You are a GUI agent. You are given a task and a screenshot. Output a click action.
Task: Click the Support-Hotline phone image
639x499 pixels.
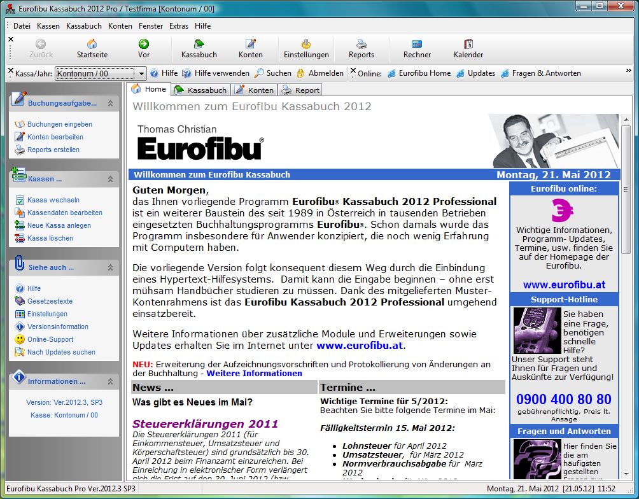click(537, 330)
